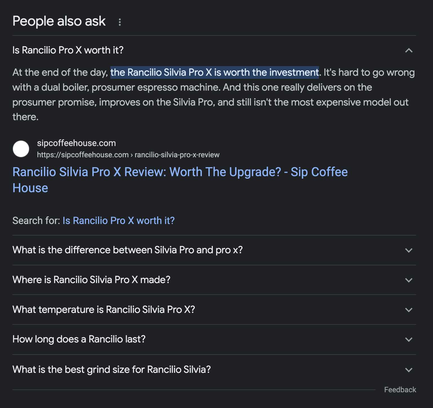Viewport: 433px width, 408px height.
Task: Open Rancilio Silvia Pro X Review link
Action: tap(180, 180)
